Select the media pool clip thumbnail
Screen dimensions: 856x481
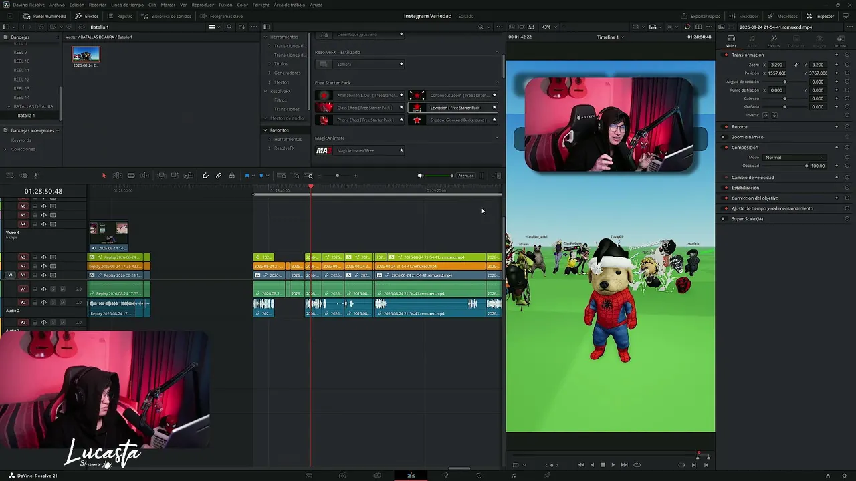86,55
